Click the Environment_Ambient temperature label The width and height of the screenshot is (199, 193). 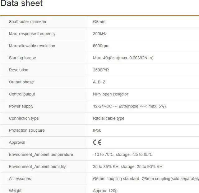[41, 155]
